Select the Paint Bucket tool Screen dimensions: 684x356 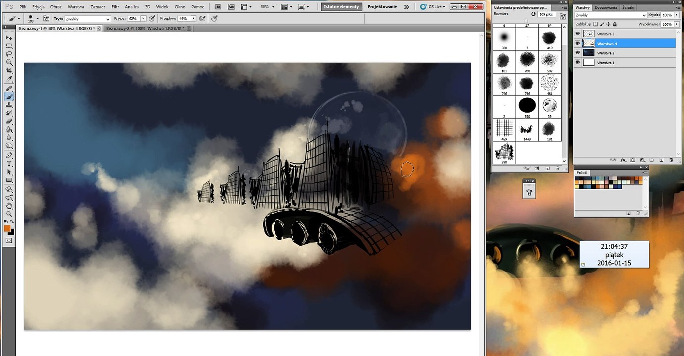click(9, 131)
